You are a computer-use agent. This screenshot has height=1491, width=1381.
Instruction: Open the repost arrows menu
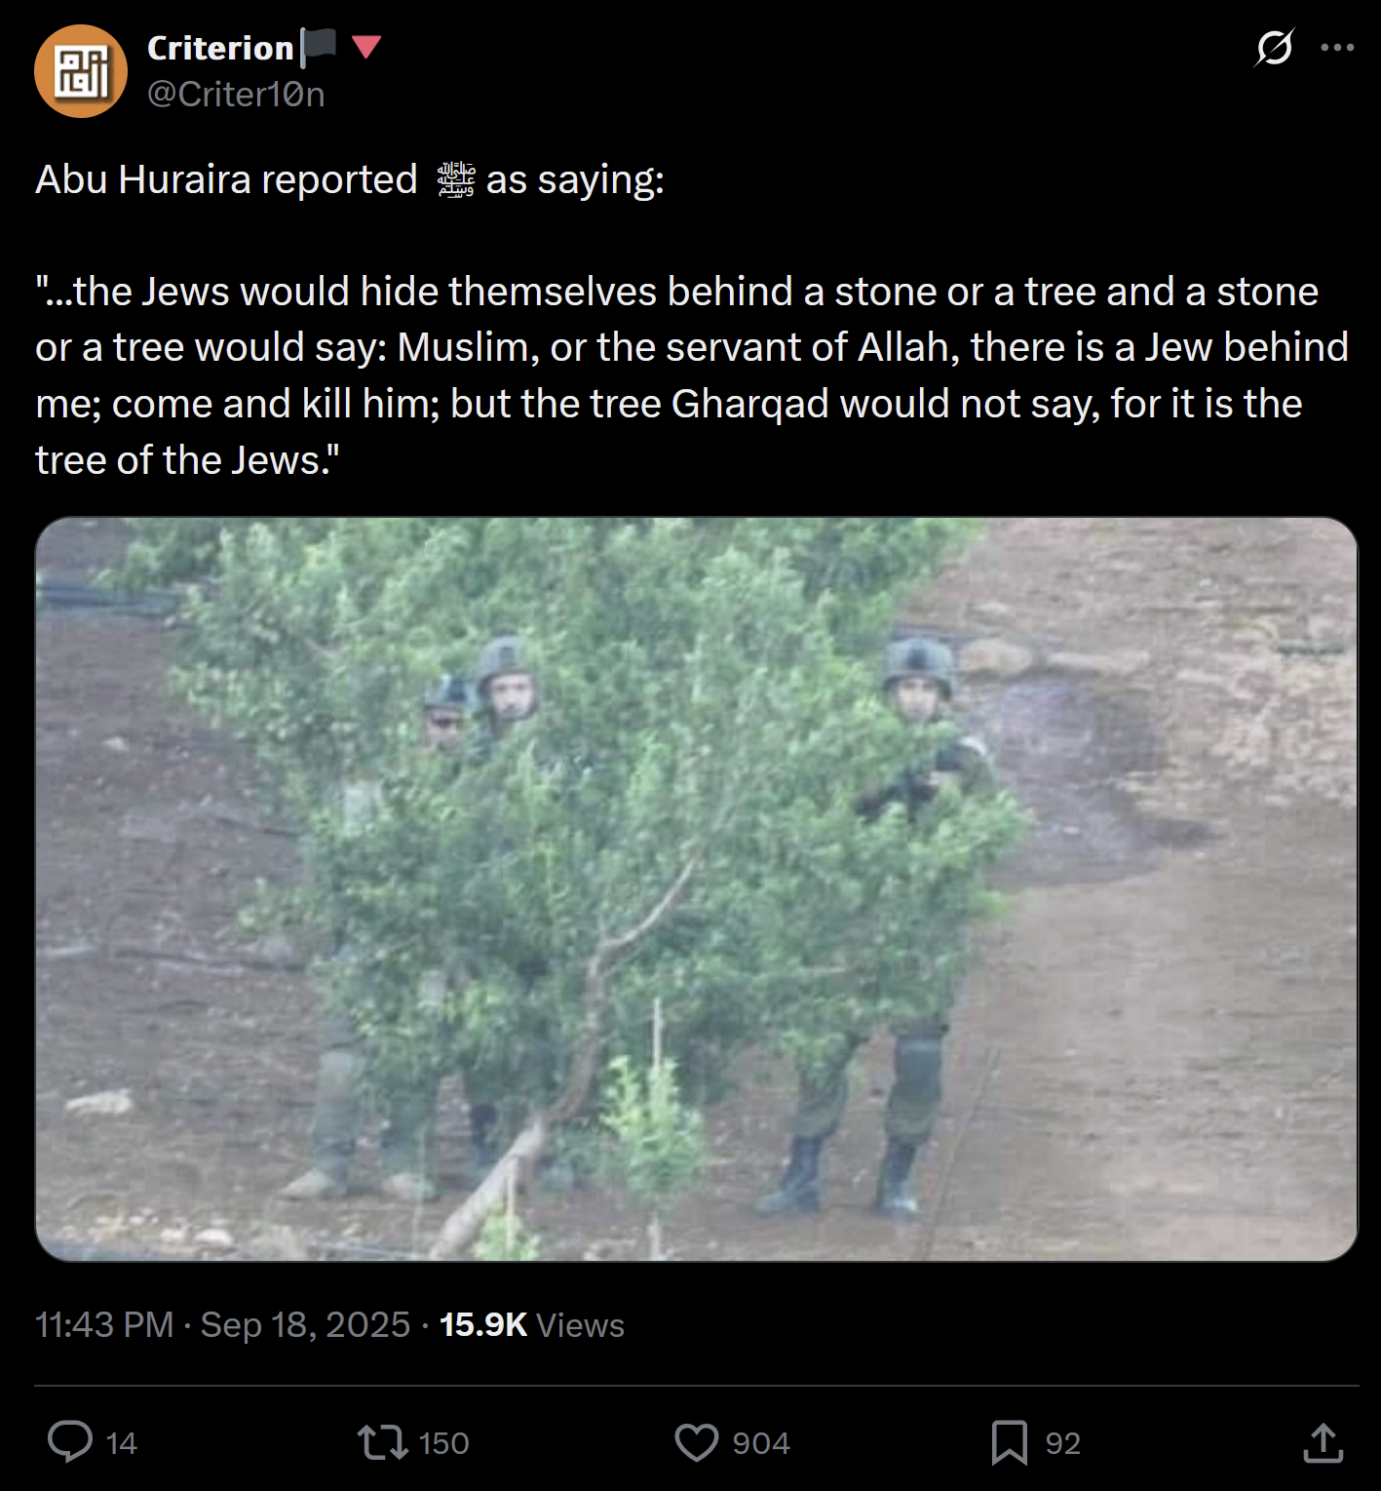point(382,1442)
